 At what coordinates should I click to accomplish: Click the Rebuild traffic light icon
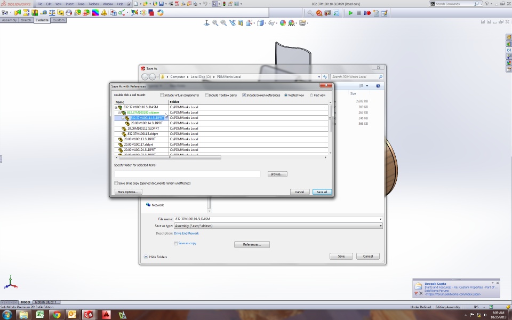[224, 4]
